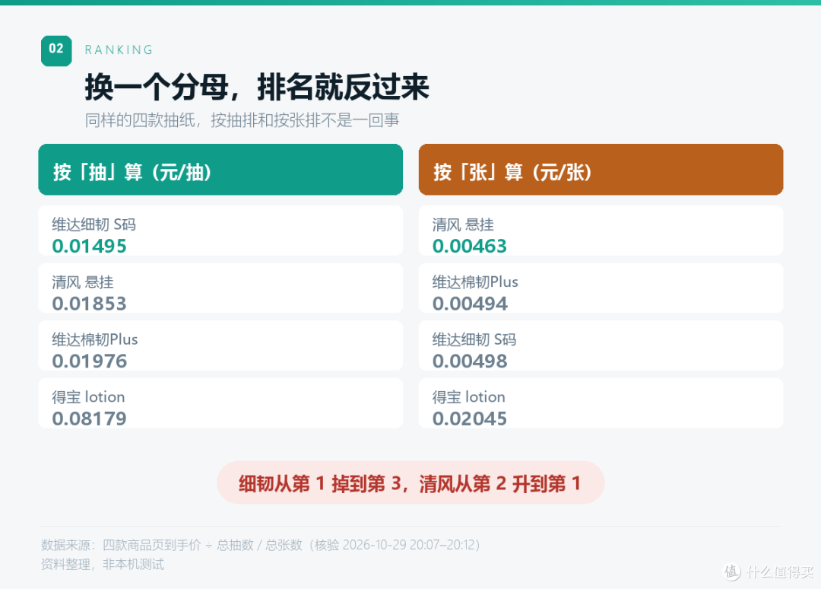The height and width of the screenshot is (589, 821).
Task: Click value 0.00463 for 清风 悬挂
Action: 470,246
